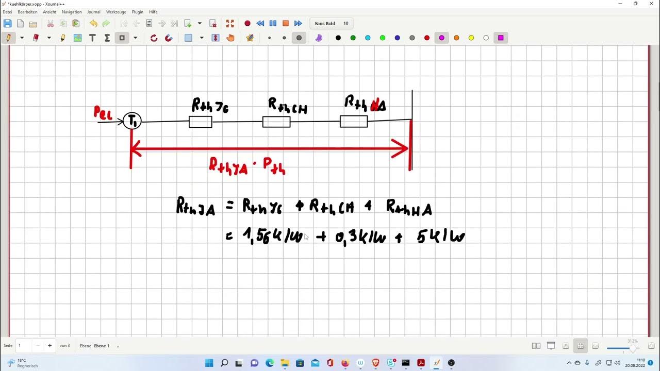This screenshot has width=660, height=371.
Task: Pick the dark green pen color
Action: click(x=353, y=38)
